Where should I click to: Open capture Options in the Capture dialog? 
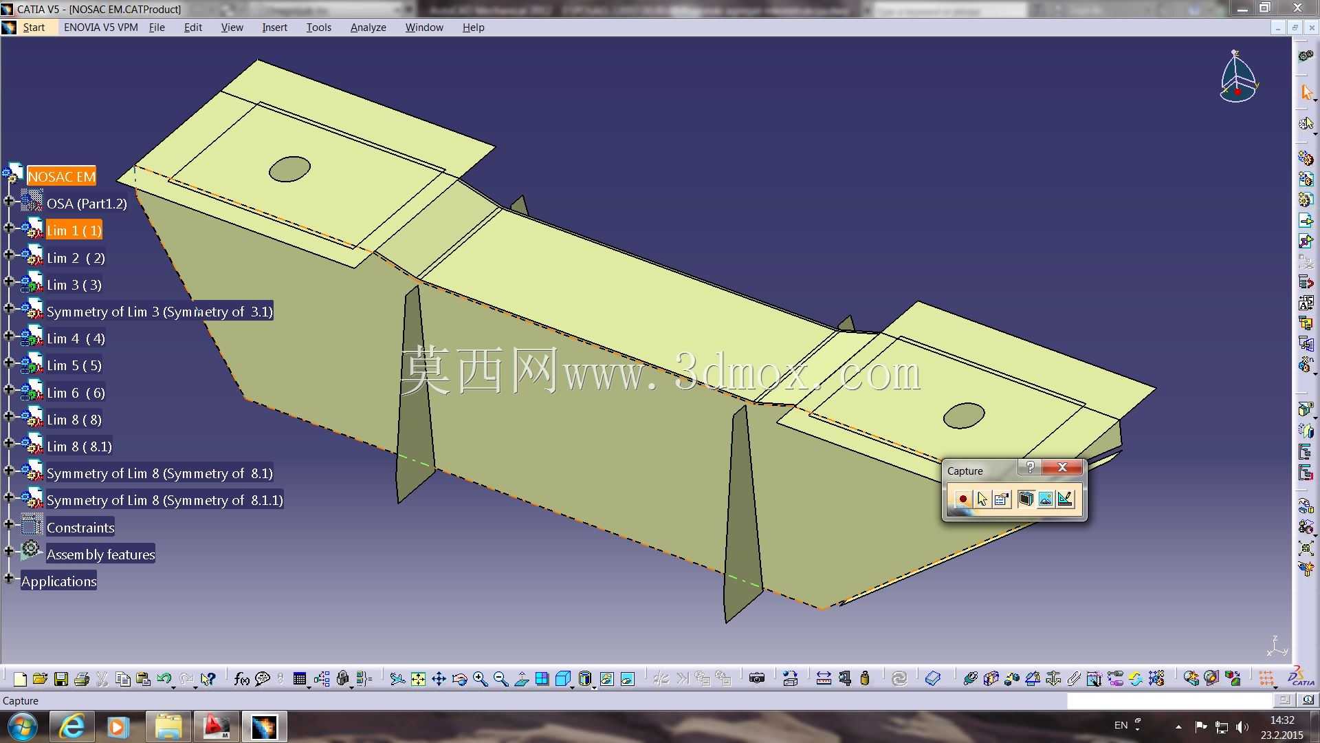click(x=1002, y=499)
